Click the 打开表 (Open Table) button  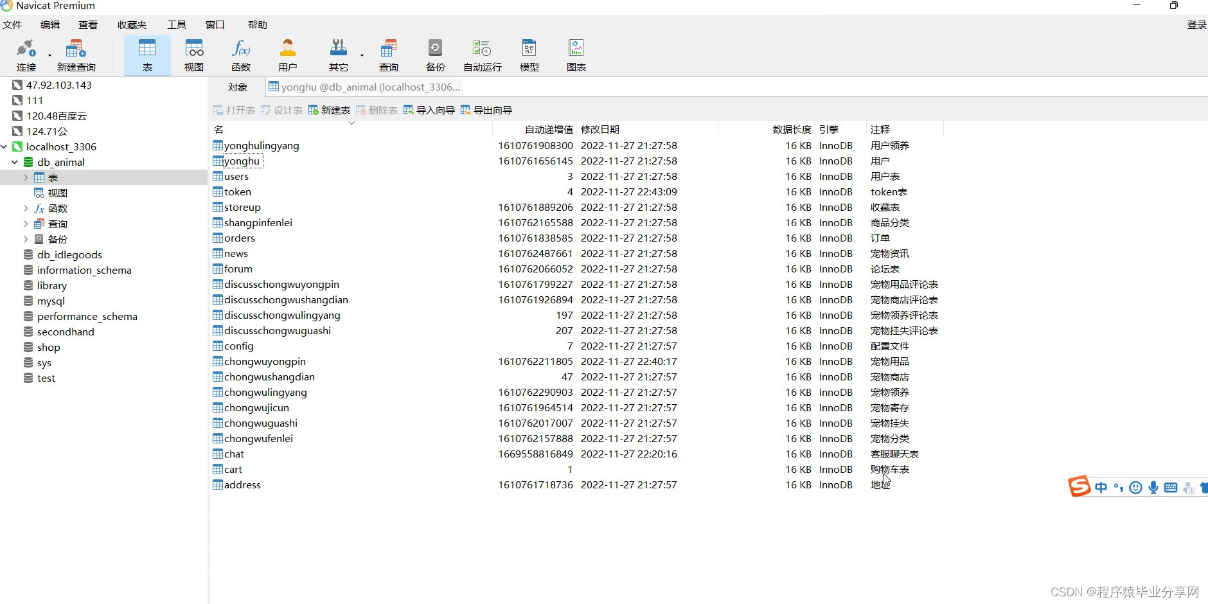tap(234, 111)
